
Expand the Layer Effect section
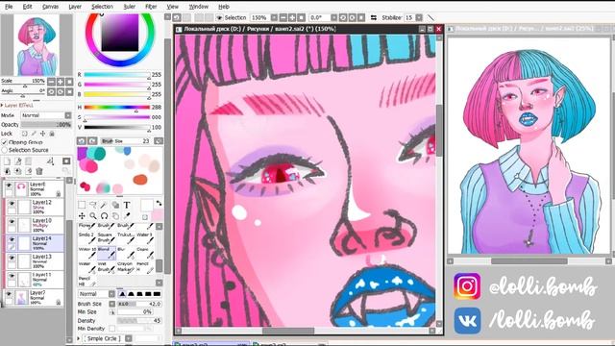[2, 105]
